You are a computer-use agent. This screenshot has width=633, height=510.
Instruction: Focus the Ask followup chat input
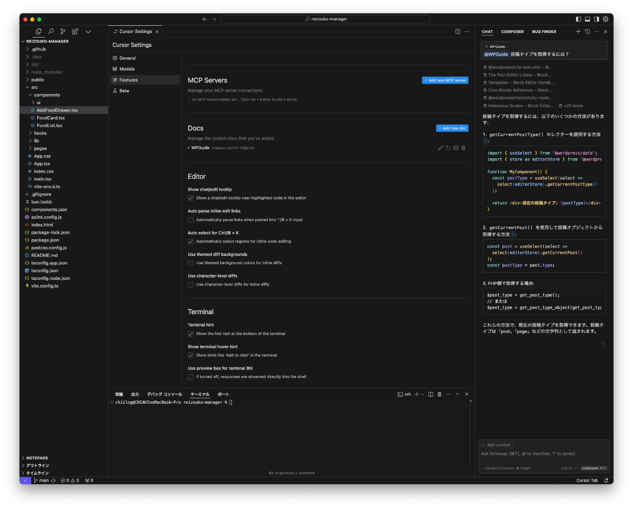(544, 454)
